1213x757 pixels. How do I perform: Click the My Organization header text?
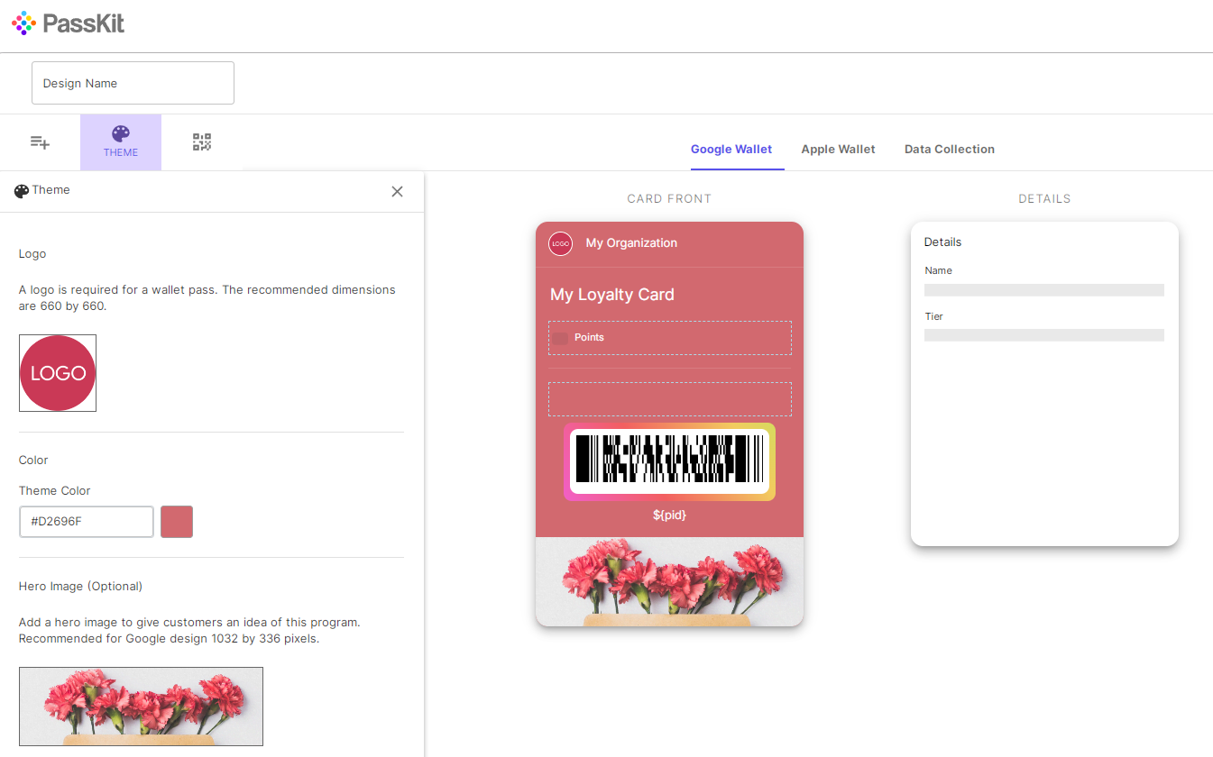pos(631,243)
